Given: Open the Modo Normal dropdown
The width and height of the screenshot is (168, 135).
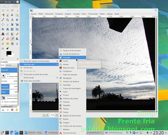Looking at the screenshot, I should 11,65.
